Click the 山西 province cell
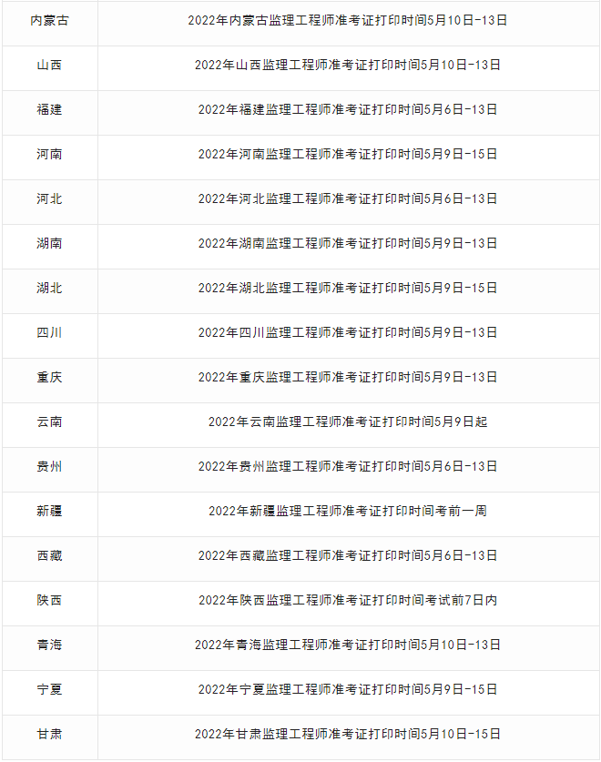Viewport: 601px width, 762px height. [x=49, y=66]
